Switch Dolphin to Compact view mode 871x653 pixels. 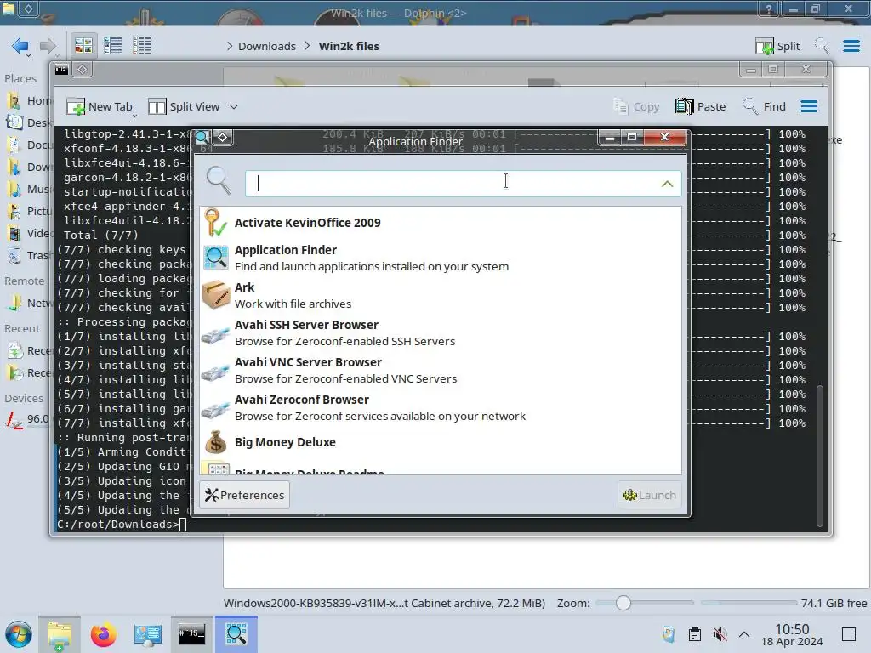(x=113, y=46)
